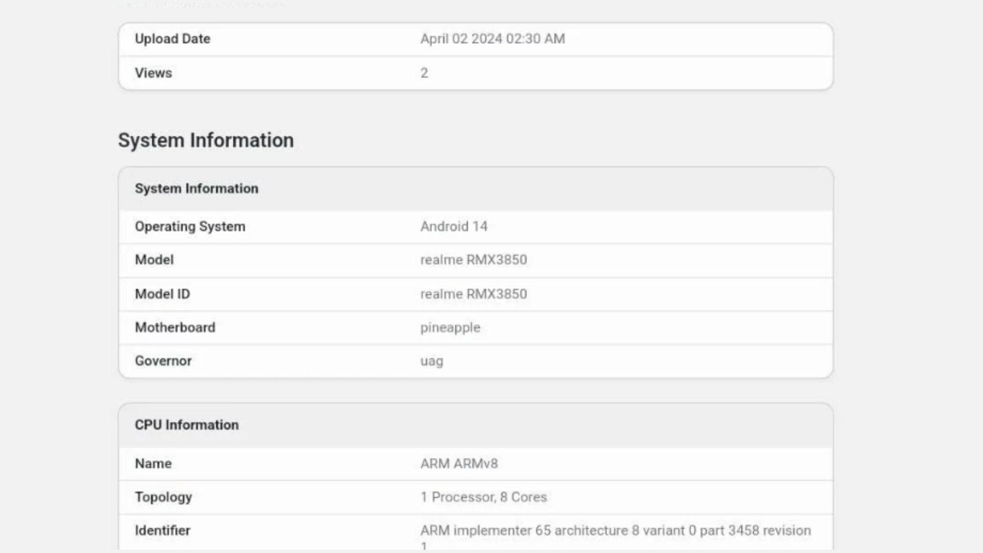Click realme RMX3850 in the Model ID row
Viewport: 983px width, 553px height.
(x=473, y=294)
